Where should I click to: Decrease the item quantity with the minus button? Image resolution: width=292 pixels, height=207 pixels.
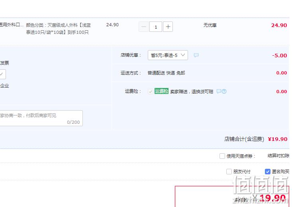click(x=143, y=27)
